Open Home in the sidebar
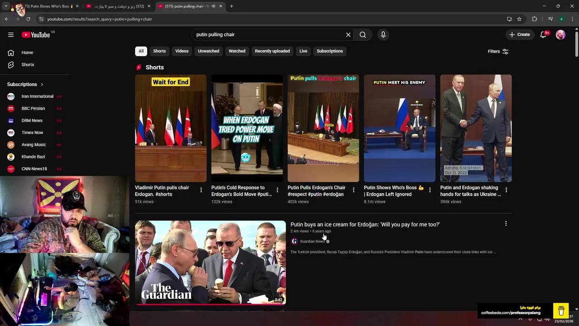579x326 pixels. [27, 53]
